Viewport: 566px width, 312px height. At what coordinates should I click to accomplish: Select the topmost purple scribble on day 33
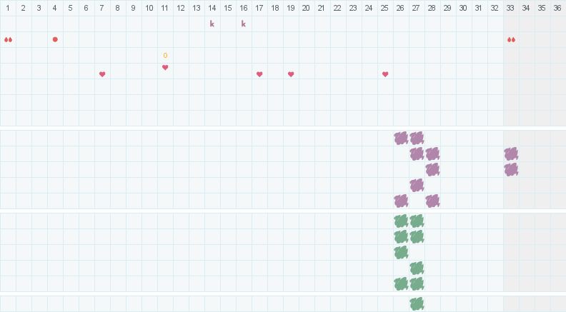click(511, 154)
